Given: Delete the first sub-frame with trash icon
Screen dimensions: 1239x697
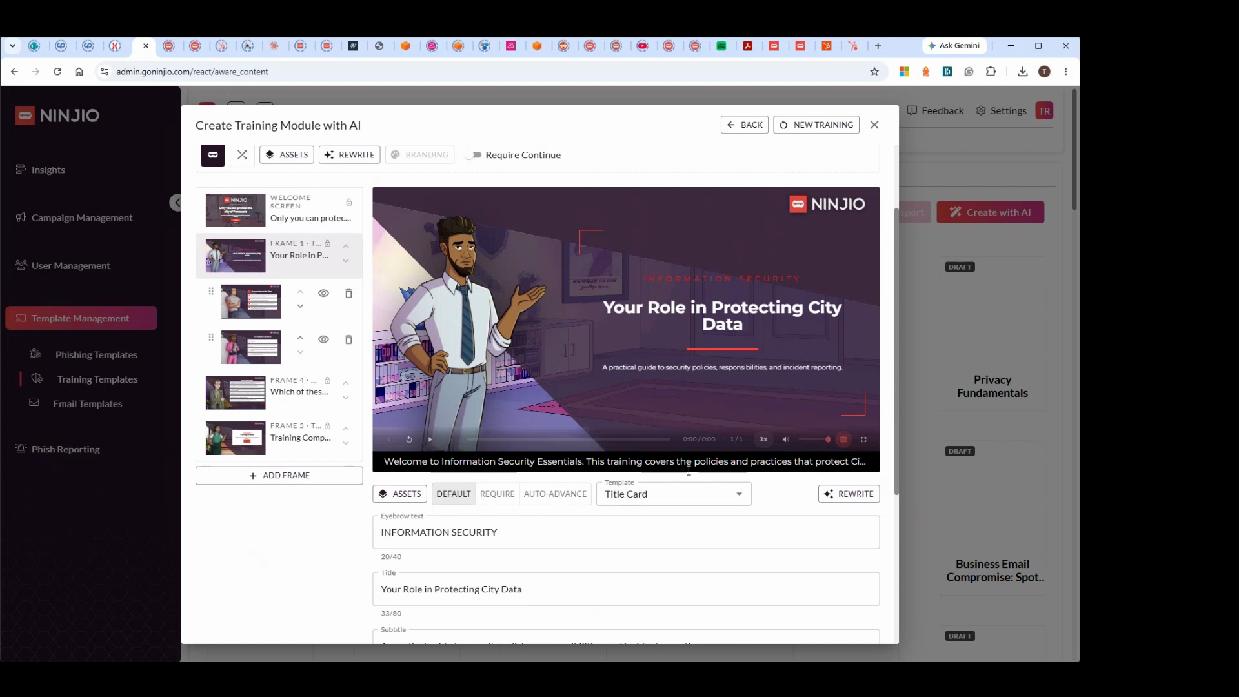Looking at the screenshot, I should (x=348, y=294).
